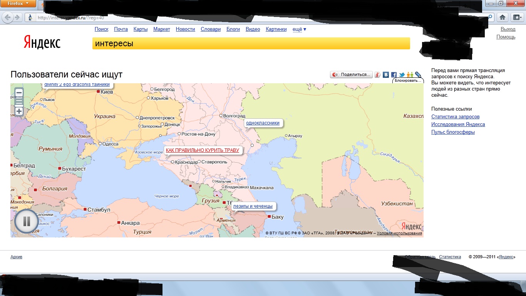Switch to Новости in top navigation
The height and width of the screenshot is (296, 526).
[x=185, y=29]
